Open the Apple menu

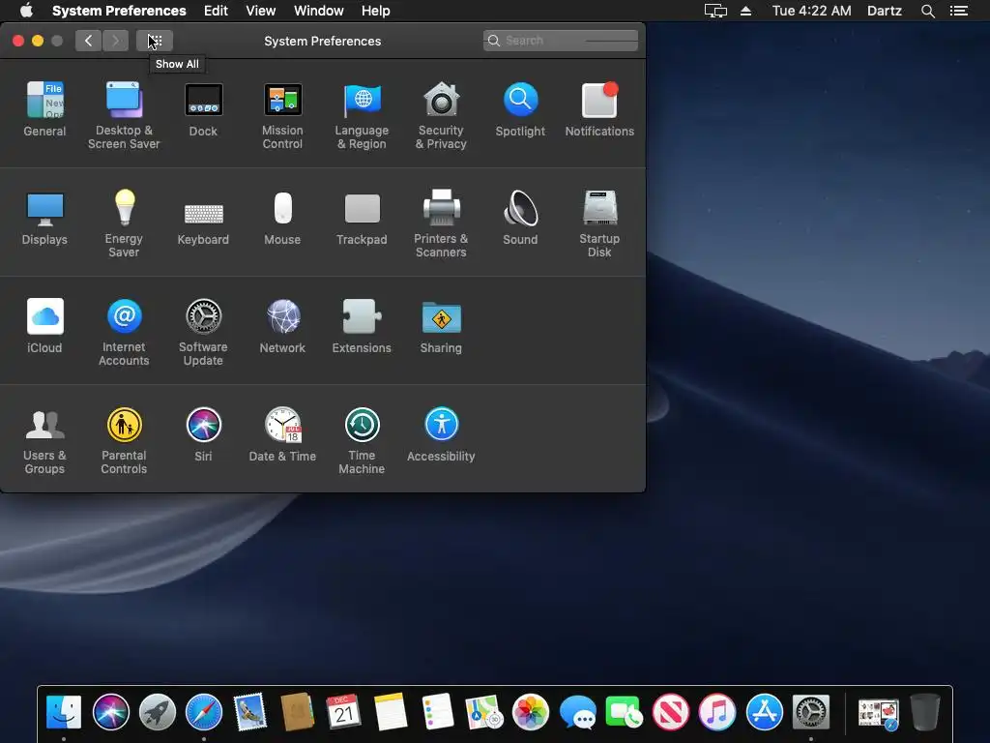point(26,11)
